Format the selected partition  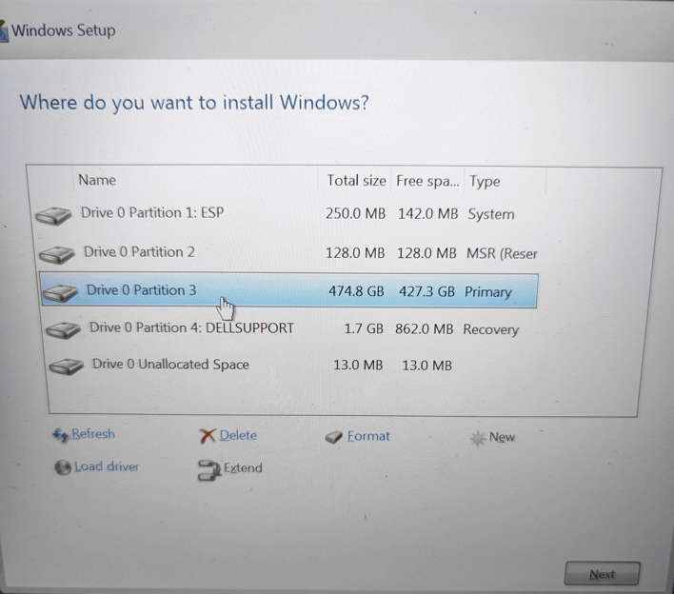coord(368,436)
